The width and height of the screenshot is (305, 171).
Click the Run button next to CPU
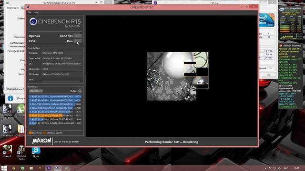coord(78,41)
